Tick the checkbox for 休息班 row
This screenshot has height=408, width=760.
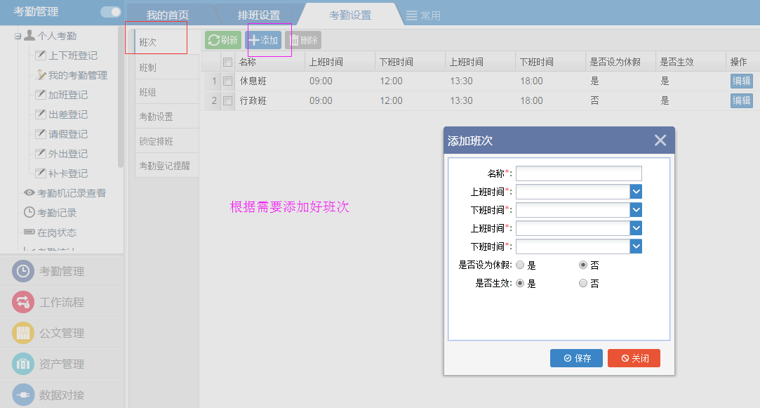point(227,81)
